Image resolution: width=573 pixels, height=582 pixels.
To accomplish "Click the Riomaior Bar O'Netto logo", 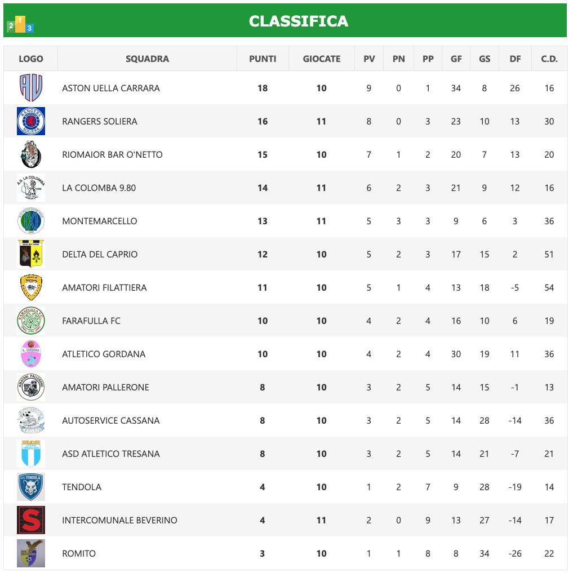I will 31,154.
